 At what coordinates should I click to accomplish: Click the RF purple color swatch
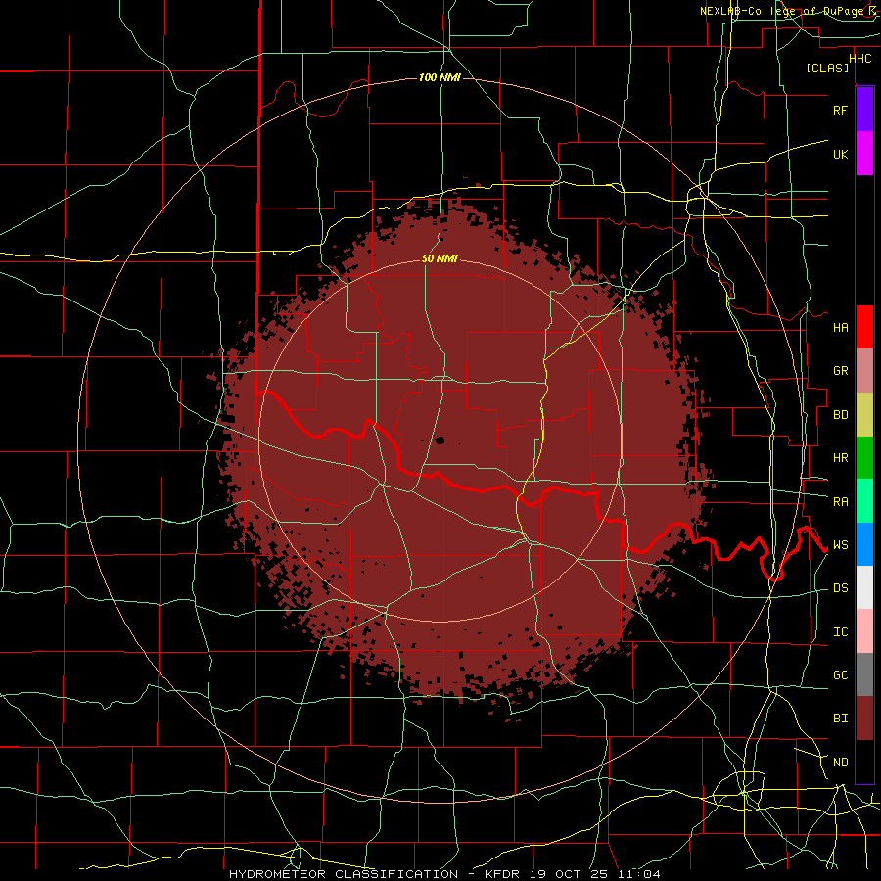864,110
